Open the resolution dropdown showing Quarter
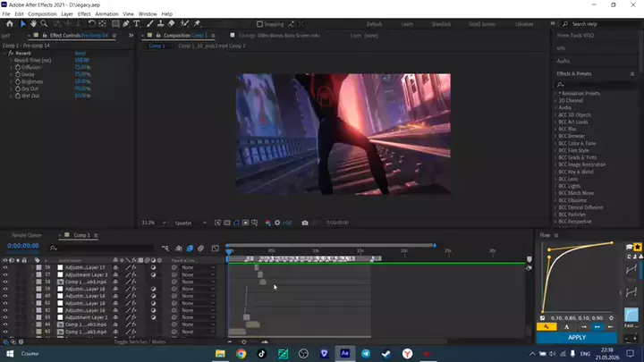This screenshot has width=644, height=362. [191, 223]
